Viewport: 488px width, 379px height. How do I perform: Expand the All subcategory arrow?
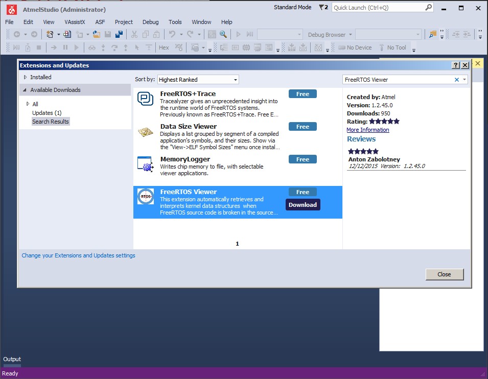click(28, 104)
